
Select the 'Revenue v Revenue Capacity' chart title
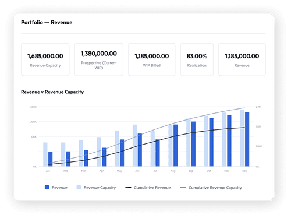click(x=52, y=92)
